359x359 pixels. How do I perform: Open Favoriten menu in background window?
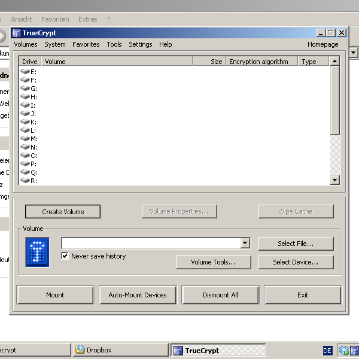(55, 19)
